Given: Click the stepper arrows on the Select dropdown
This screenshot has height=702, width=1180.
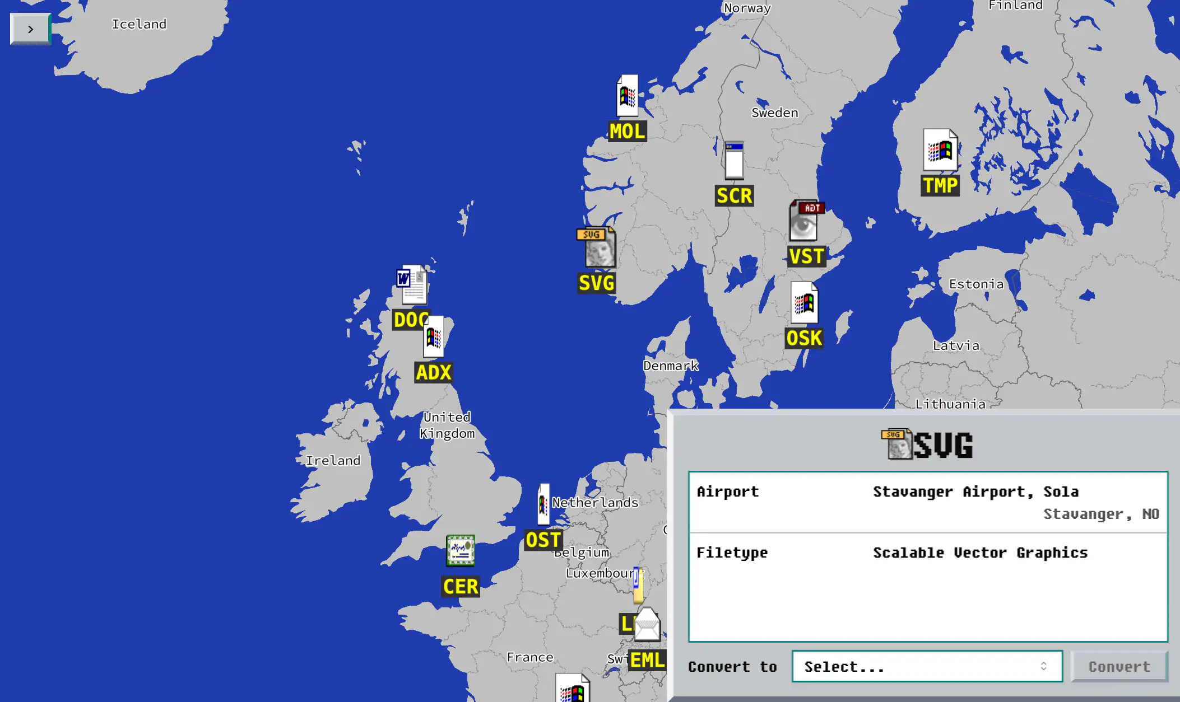Looking at the screenshot, I should coord(1043,666).
